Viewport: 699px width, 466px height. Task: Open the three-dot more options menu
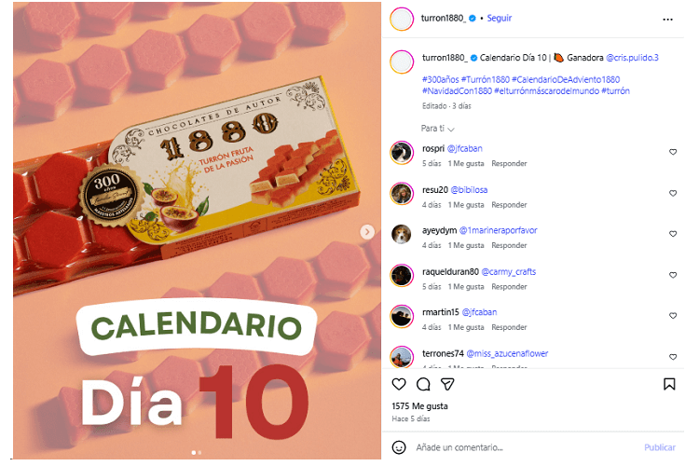coord(667,20)
